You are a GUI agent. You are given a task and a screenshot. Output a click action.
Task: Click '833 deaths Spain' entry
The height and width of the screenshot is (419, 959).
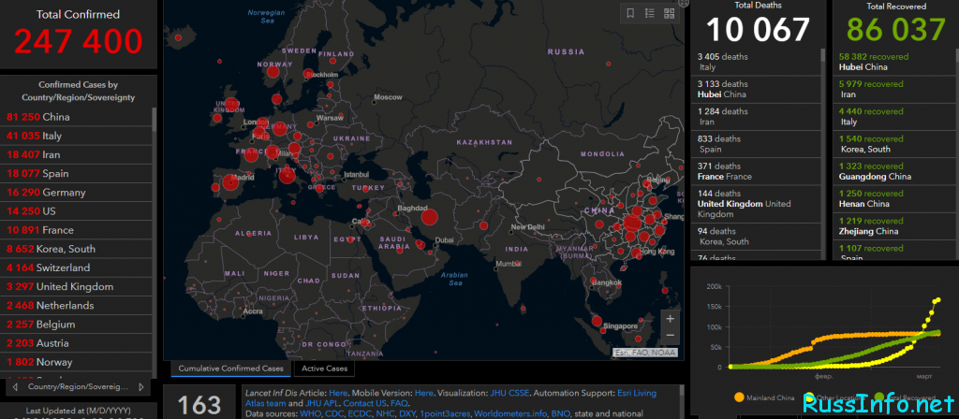(x=756, y=144)
